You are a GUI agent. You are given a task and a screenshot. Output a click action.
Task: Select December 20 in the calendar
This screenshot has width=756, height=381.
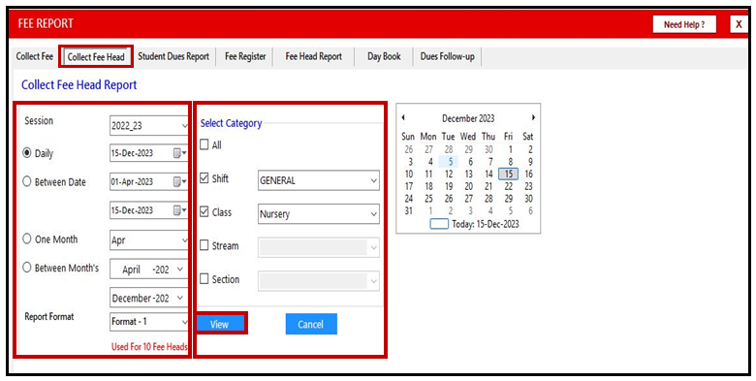tap(469, 186)
